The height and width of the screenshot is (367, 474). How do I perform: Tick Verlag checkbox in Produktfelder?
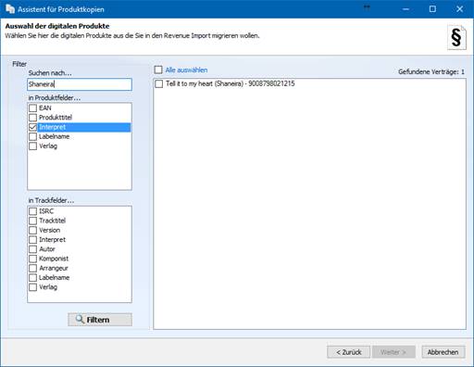pyautogui.click(x=32, y=146)
